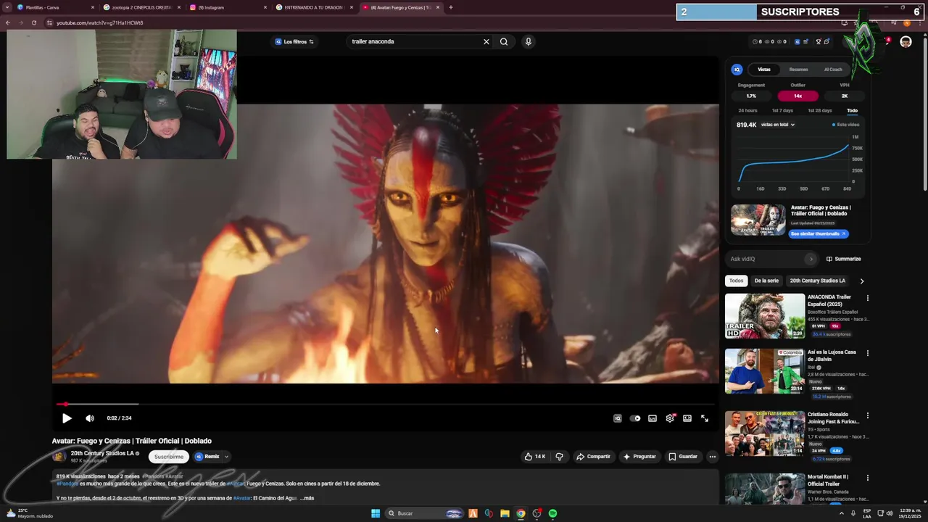Image resolution: width=928 pixels, height=522 pixels.
Task: Enable subtitles with the captions icon
Action: (652, 418)
